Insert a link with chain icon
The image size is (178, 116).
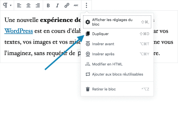point(67,5)
